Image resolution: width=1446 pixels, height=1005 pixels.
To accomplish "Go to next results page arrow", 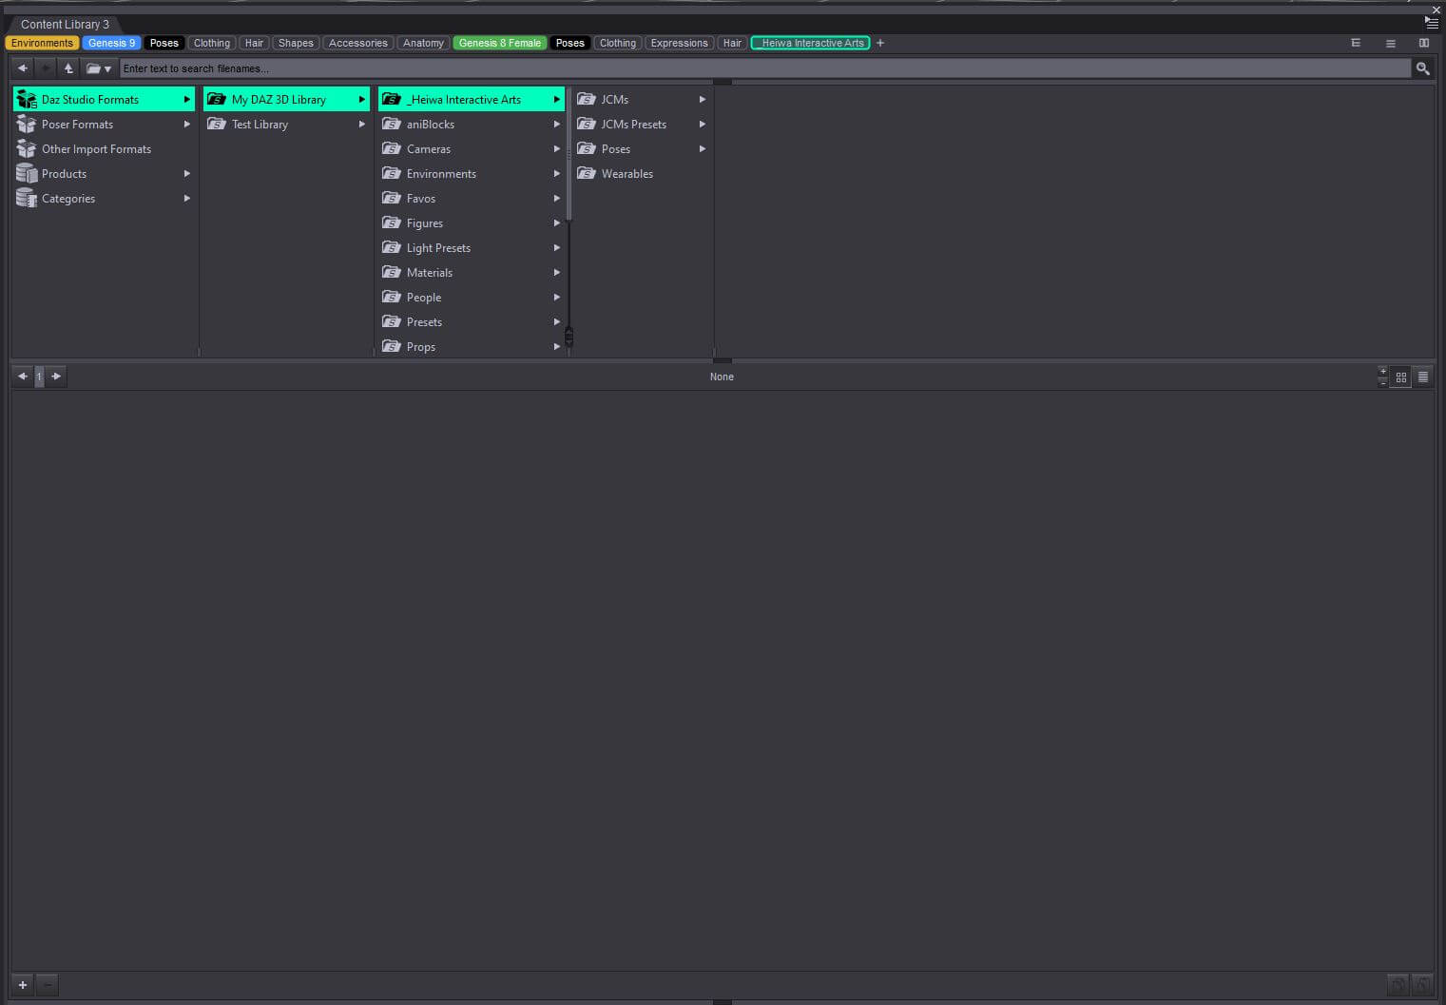I will click(x=56, y=377).
